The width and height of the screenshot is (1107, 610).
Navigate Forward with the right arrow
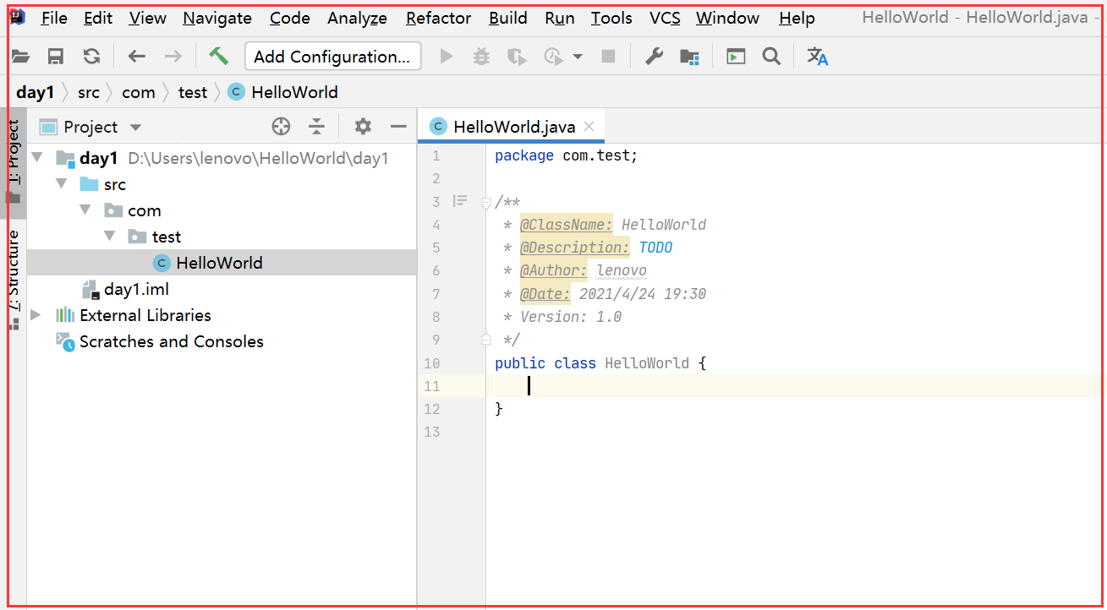point(173,57)
